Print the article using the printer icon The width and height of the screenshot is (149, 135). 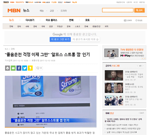[x=7, y=68]
